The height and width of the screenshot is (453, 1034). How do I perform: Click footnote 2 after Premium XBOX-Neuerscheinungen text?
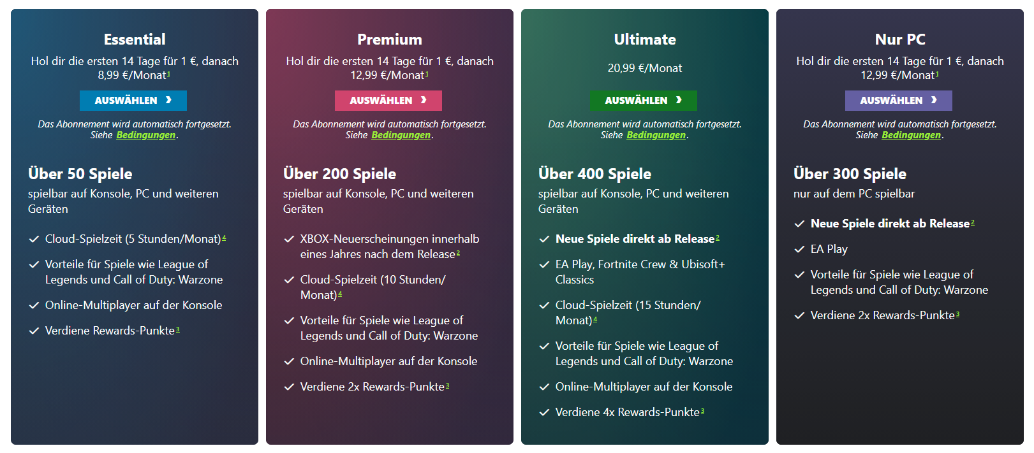tap(458, 253)
